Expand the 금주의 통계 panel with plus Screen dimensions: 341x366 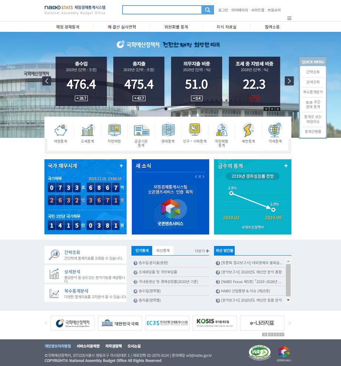(286, 166)
